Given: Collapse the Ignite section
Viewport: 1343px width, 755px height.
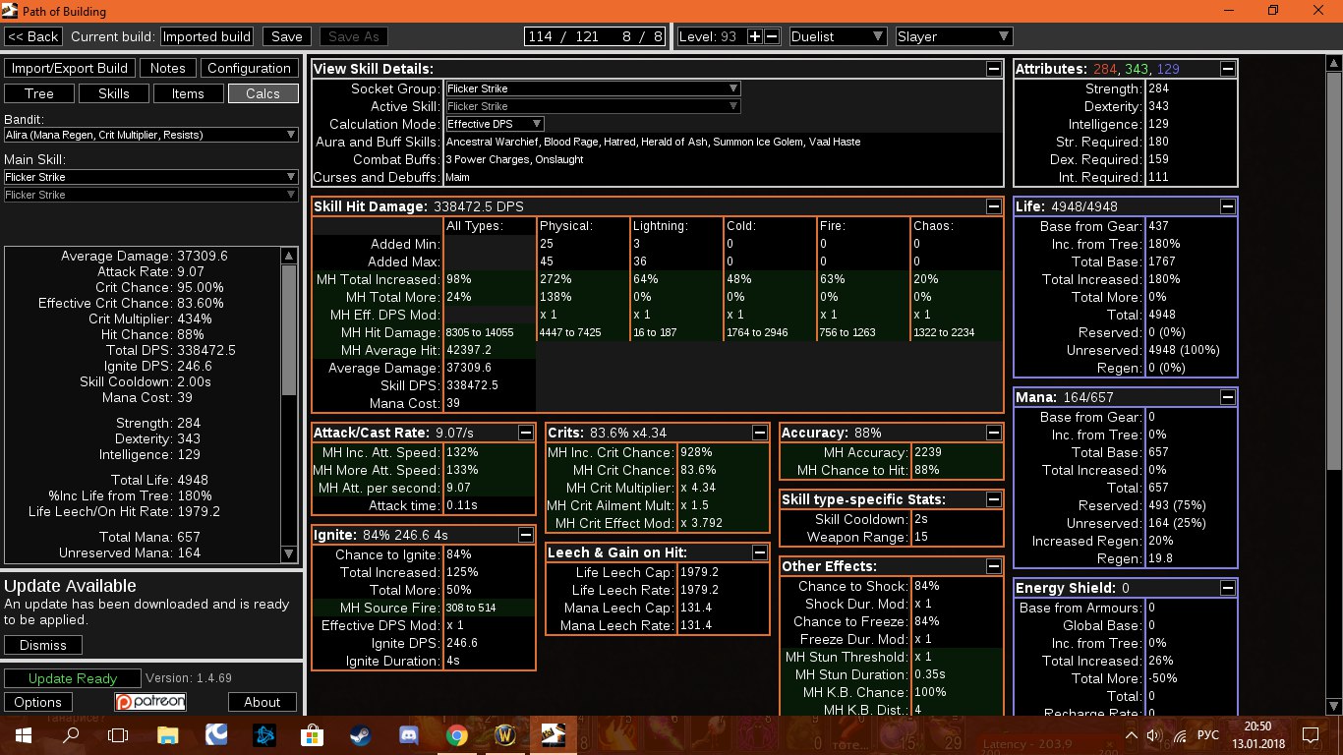Looking at the screenshot, I should (x=526, y=535).
